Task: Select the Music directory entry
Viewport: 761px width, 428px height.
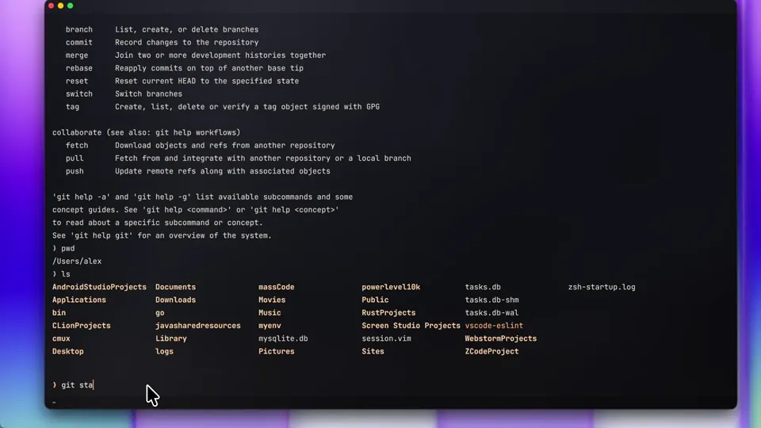Action: point(270,312)
